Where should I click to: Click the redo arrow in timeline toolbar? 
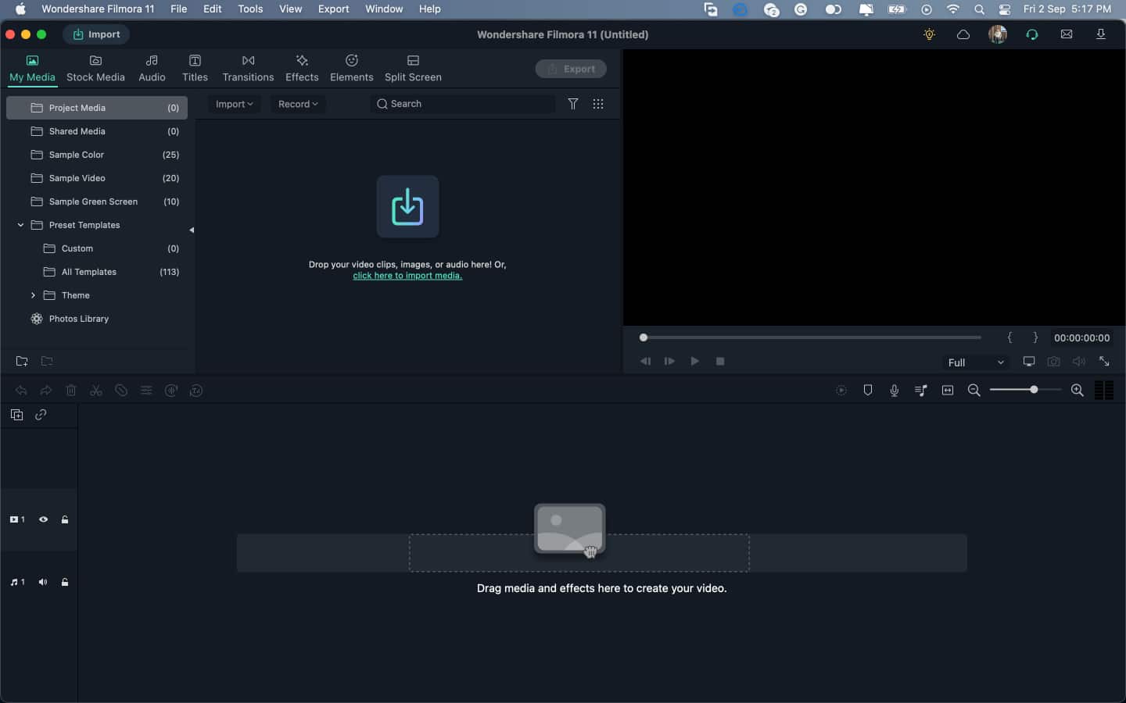(x=46, y=391)
